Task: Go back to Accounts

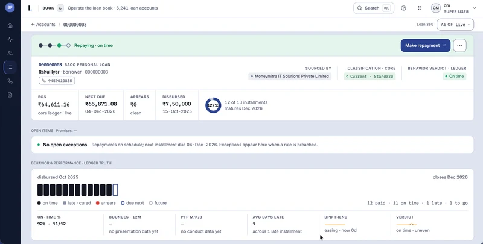Action: [43, 25]
